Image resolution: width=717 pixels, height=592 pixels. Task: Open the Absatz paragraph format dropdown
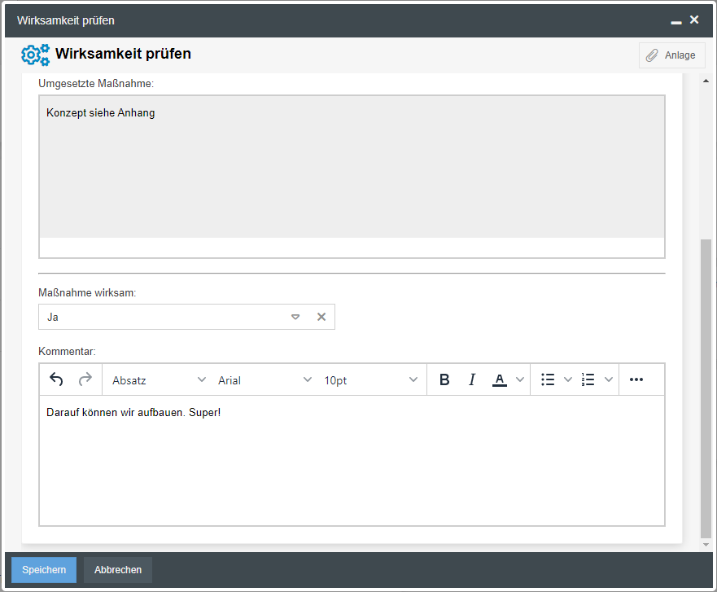pyautogui.click(x=159, y=380)
